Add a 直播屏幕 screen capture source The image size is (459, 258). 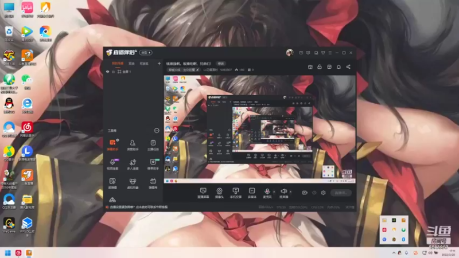[203, 193]
